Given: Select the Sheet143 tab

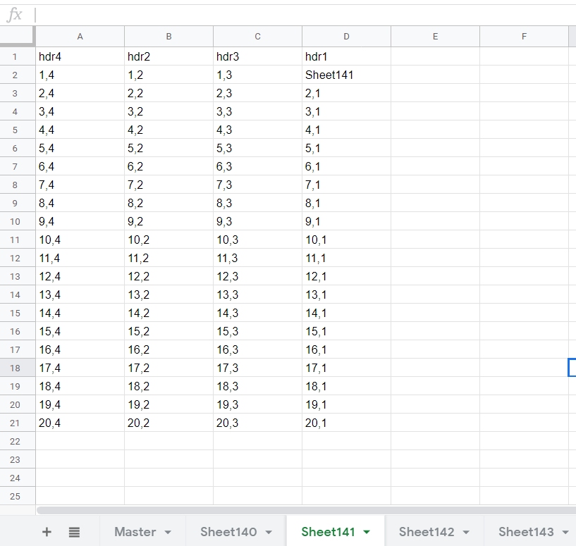Looking at the screenshot, I should (525, 532).
